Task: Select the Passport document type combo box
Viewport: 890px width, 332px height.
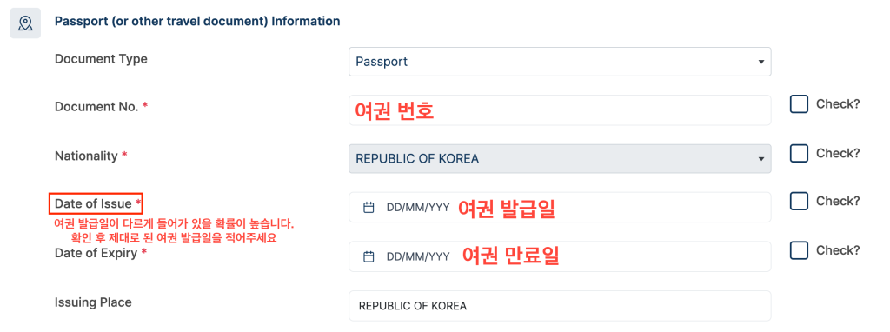Action: 560,62
